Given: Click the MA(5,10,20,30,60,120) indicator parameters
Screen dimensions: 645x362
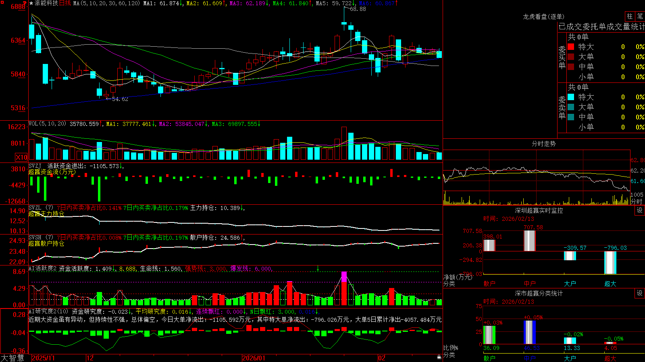Looking at the screenshot, I should [106, 3].
